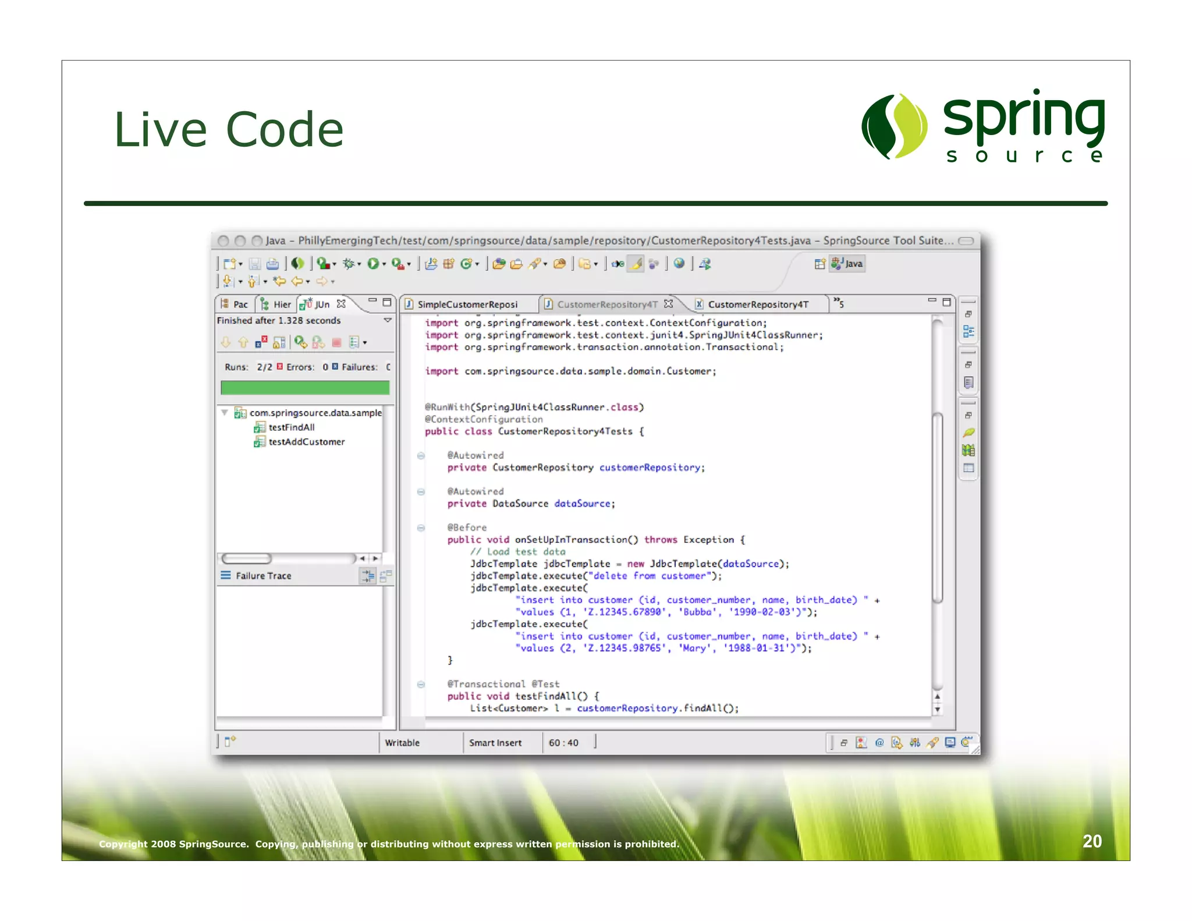The image size is (1192, 921).
Task: Open Test Run History dropdown arrow
Action: 365,343
